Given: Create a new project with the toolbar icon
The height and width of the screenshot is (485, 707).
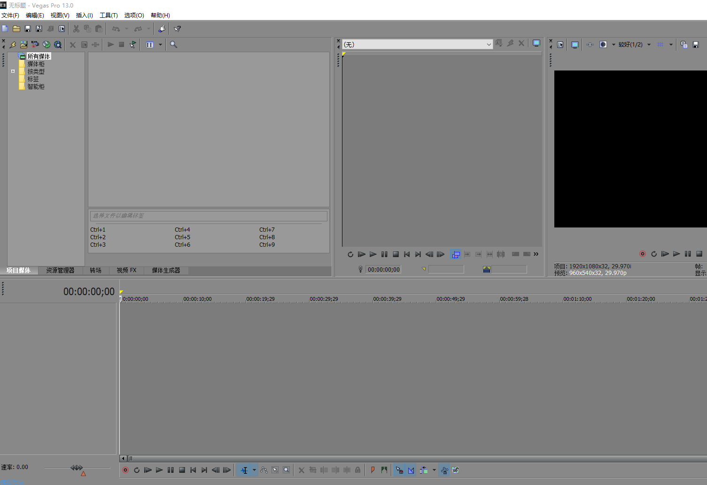Looking at the screenshot, I should coord(5,29).
